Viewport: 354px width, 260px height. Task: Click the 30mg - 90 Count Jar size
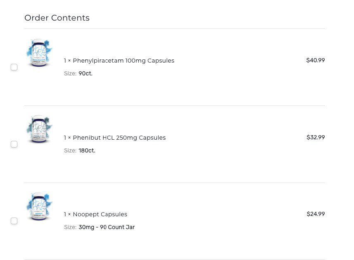107,227
